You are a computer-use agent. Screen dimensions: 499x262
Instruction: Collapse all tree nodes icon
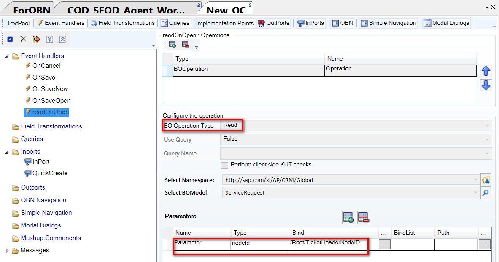[63, 39]
